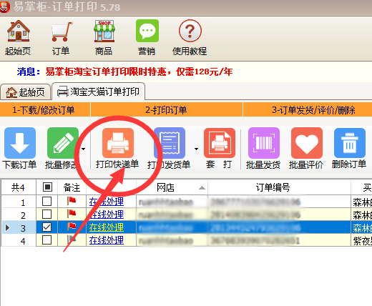This screenshot has height=306, width=372.
Task: Click the 批量评价 heart icon
Action: (x=307, y=142)
